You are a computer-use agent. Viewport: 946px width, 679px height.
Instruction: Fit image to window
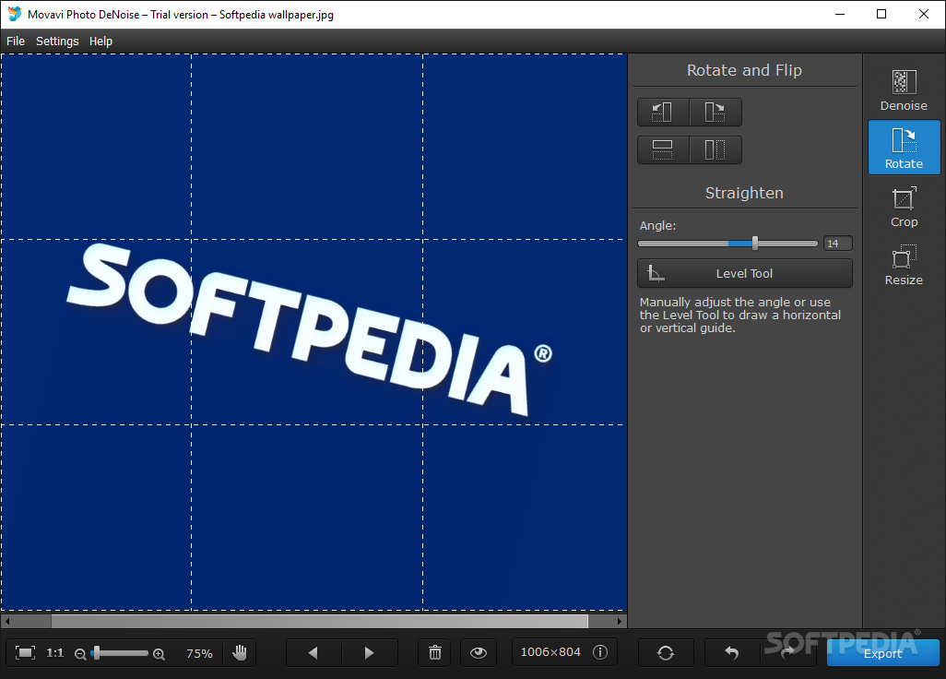(25, 652)
